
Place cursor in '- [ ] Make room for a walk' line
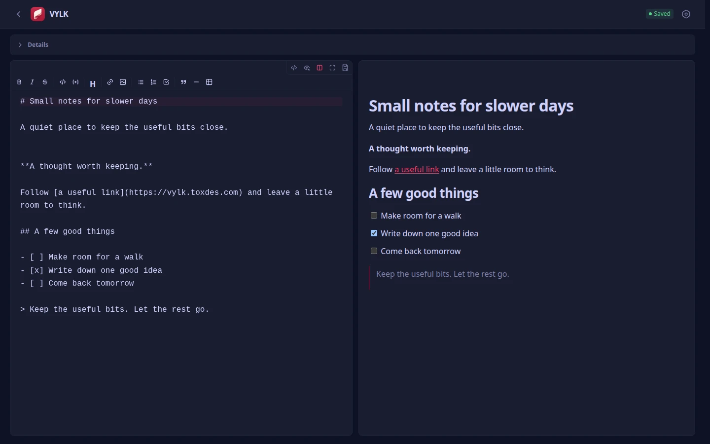point(82,258)
